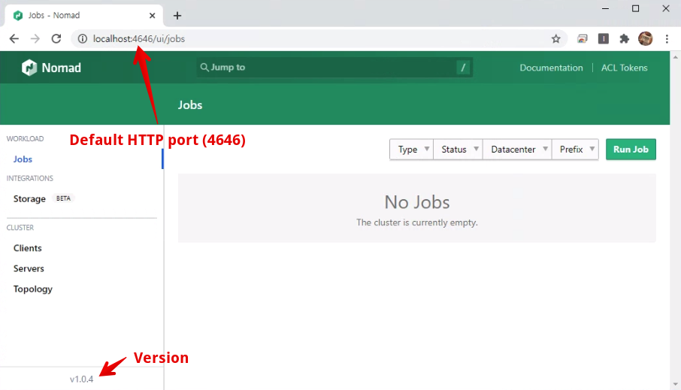The height and width of the screenshot is (390, 681).
Task: Click the v1.0.4 version text
Action: click(82, 379)
